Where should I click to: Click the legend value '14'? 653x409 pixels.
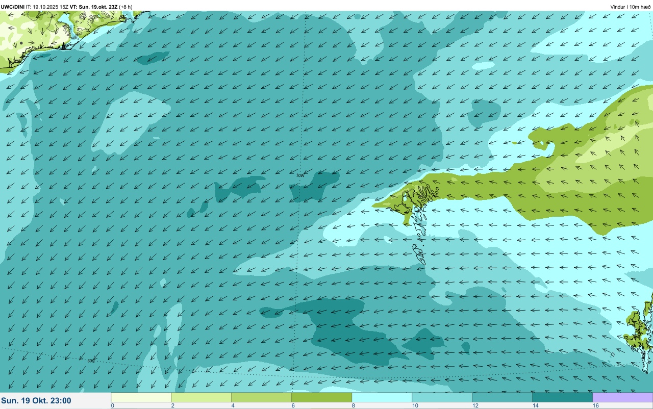535,405
